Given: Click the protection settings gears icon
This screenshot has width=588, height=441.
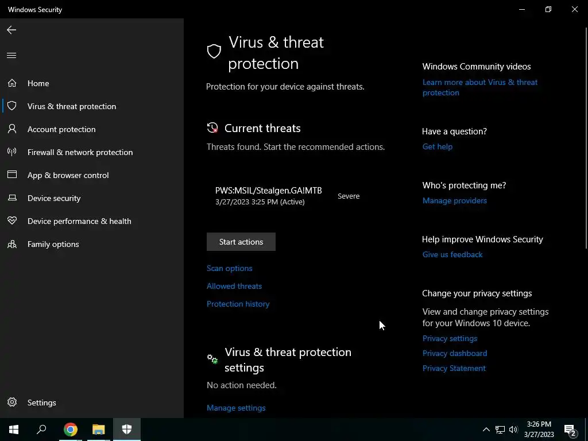Looking at the screenshot, I should pos(212,359).
